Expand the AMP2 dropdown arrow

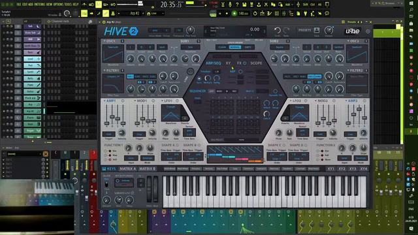tap(346, 101)
